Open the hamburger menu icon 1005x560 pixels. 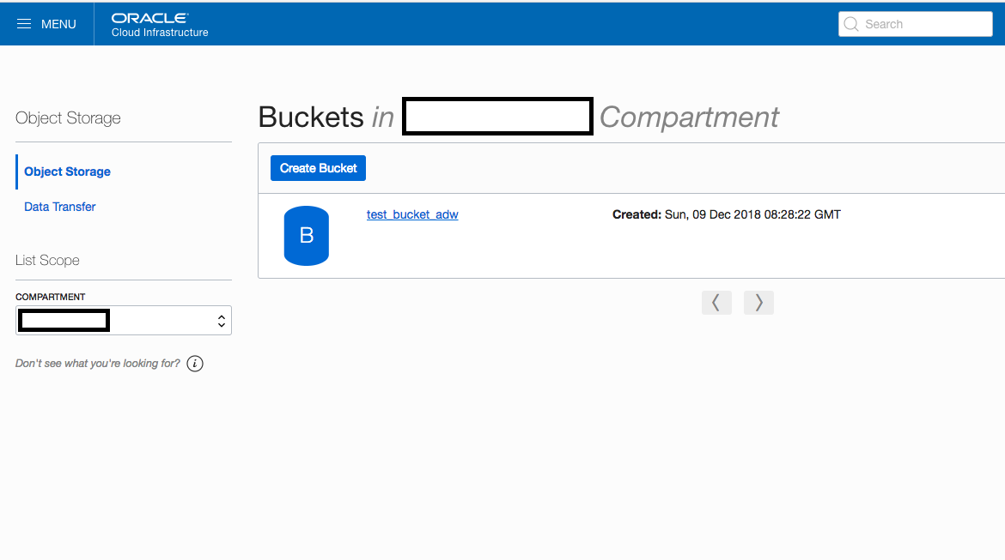tap(24, 24)
